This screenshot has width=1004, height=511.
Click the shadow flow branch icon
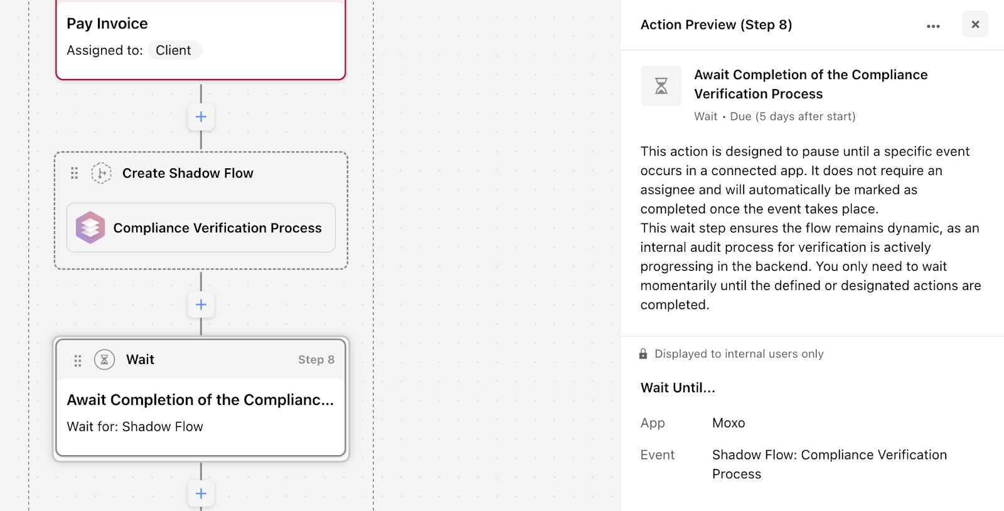pyautogui.click(x=101, y=173)
